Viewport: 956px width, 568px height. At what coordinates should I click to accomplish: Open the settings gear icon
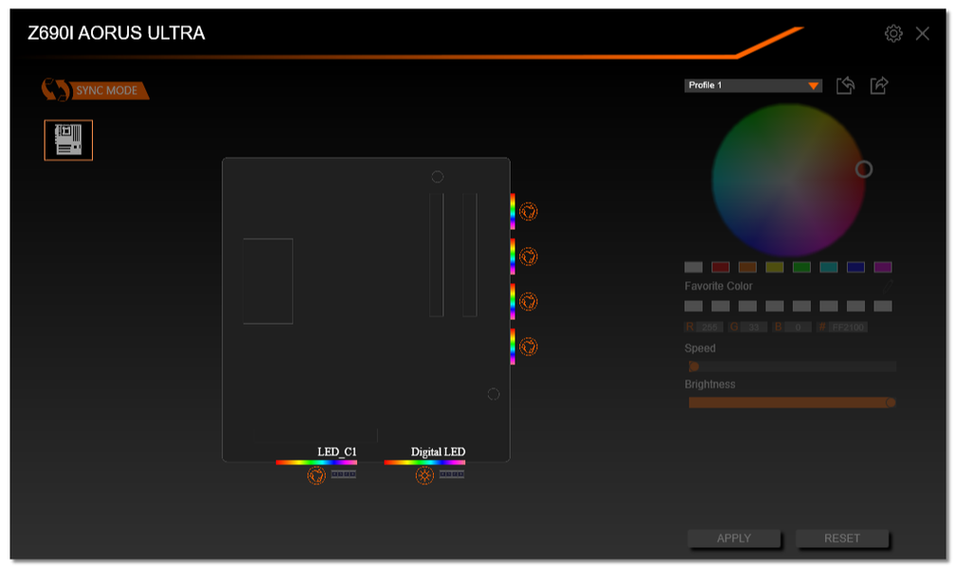pos(893,33)
